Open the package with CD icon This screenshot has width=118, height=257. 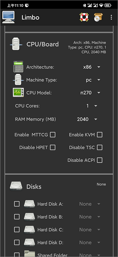[98, 17]
